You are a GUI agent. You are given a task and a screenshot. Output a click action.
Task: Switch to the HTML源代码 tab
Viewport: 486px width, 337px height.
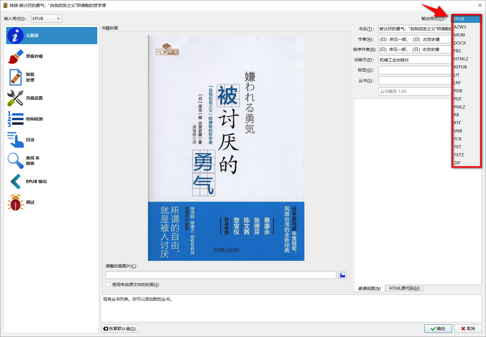click(404, 288)
